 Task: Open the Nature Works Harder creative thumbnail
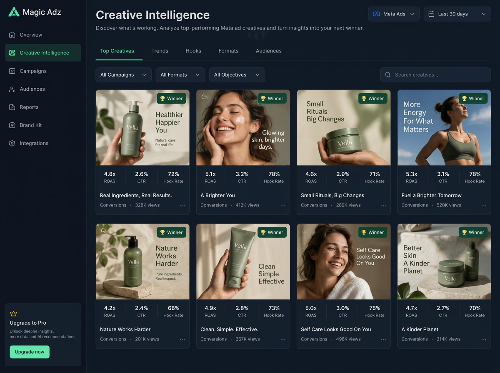[x=142, y=262]
